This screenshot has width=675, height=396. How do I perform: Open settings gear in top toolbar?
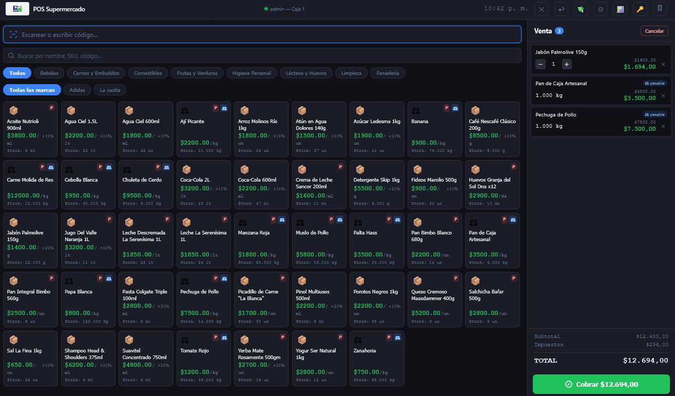(601, 9)
